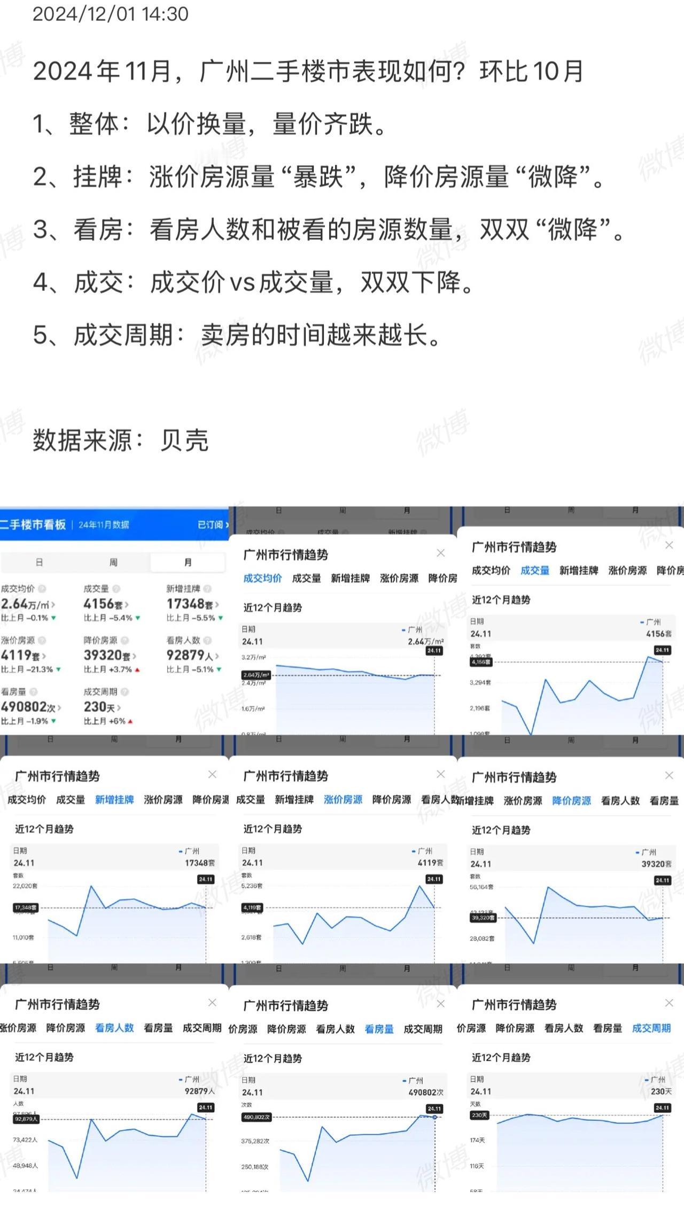Select the highlighted blue 新增挂牌 tab
Viewport: 684px width, 1216px height.
114,800
